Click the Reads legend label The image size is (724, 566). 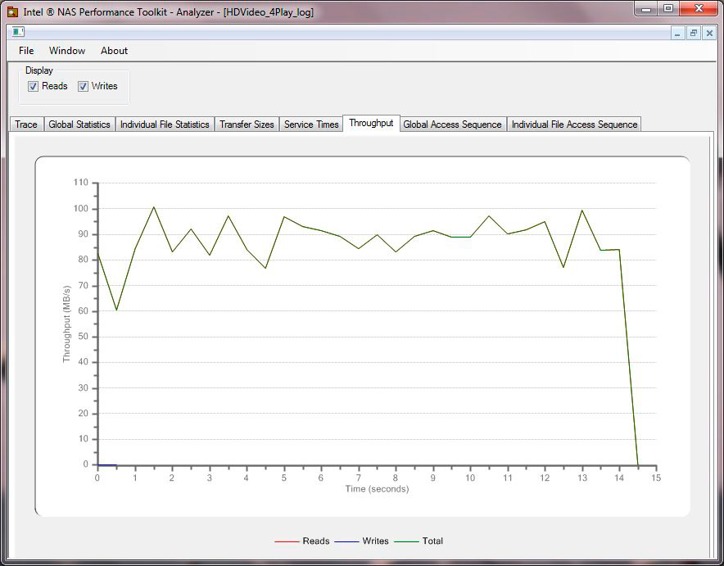coord(316,541)
